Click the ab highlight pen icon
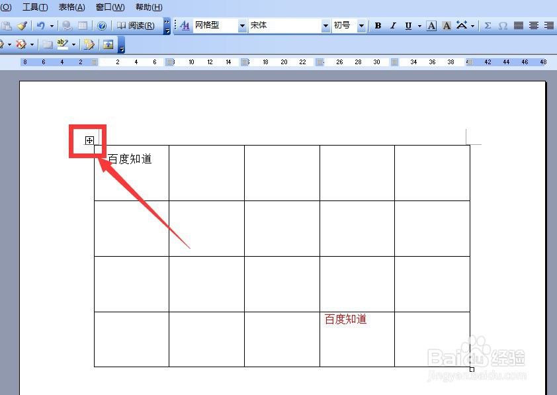This screenshot has height=395, width=557. (63, 44)
